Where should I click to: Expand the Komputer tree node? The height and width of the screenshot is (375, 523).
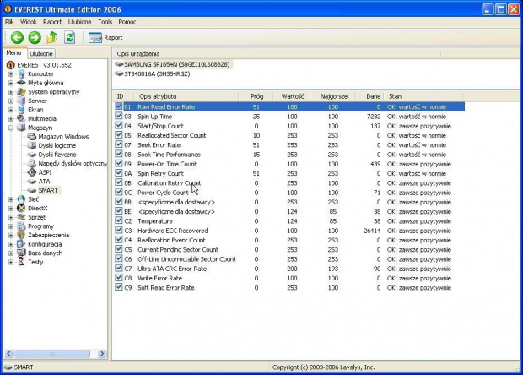11,73
